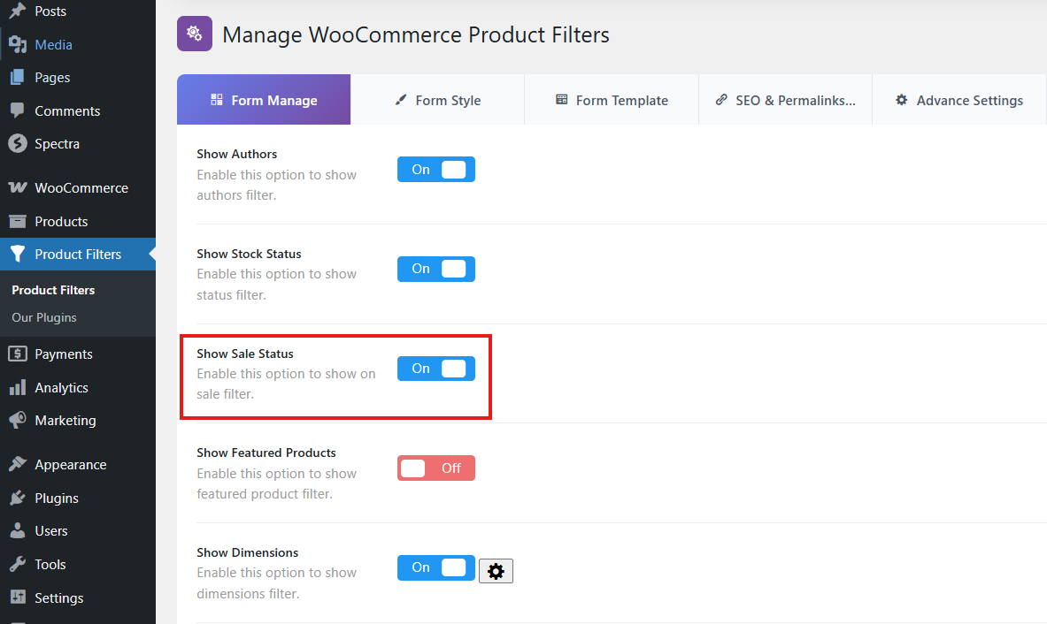This screenshot has height=624, width=1047.
Task: Open dimensions gear settings button
Action: (x=496, y=571)
